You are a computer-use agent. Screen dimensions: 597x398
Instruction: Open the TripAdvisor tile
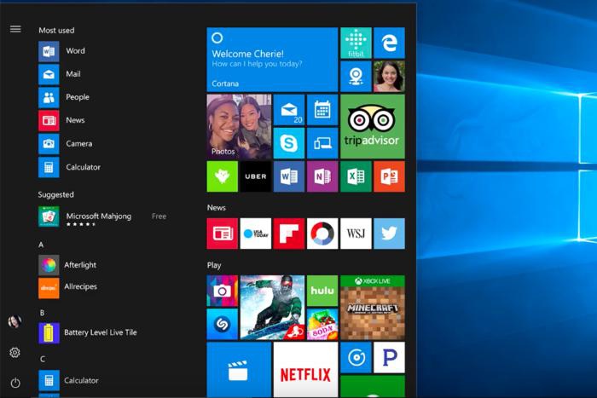click(x=372, y=126)
